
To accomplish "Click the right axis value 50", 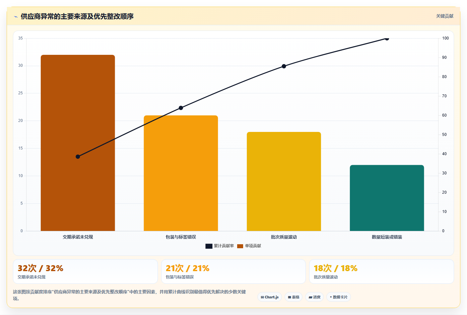I will click(x=444, y=135).
